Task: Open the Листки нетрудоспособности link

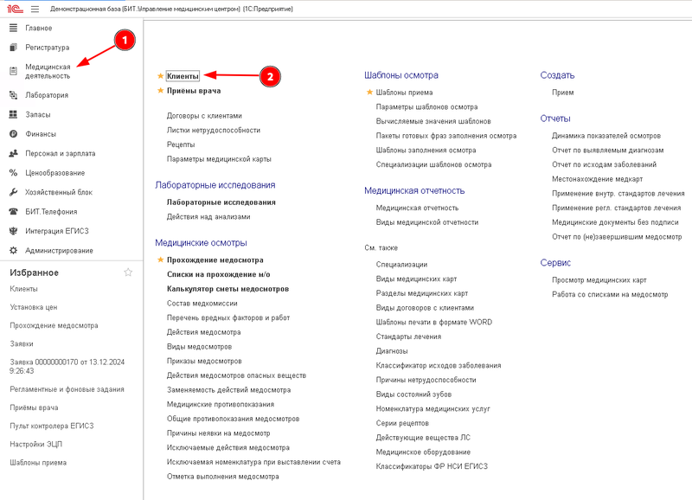Action: [213, 130]
